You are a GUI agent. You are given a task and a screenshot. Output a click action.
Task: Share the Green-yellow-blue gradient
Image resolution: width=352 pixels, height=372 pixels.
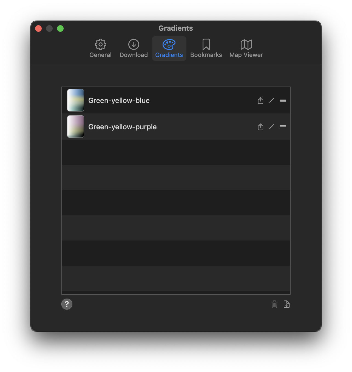tap(260, 101)
